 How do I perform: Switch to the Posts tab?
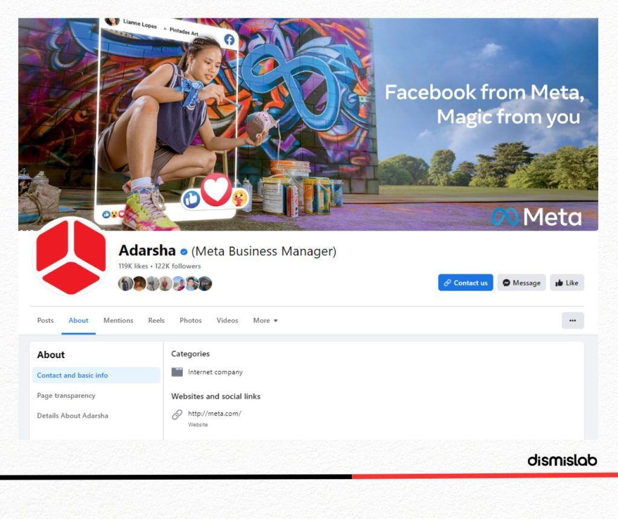45,321
